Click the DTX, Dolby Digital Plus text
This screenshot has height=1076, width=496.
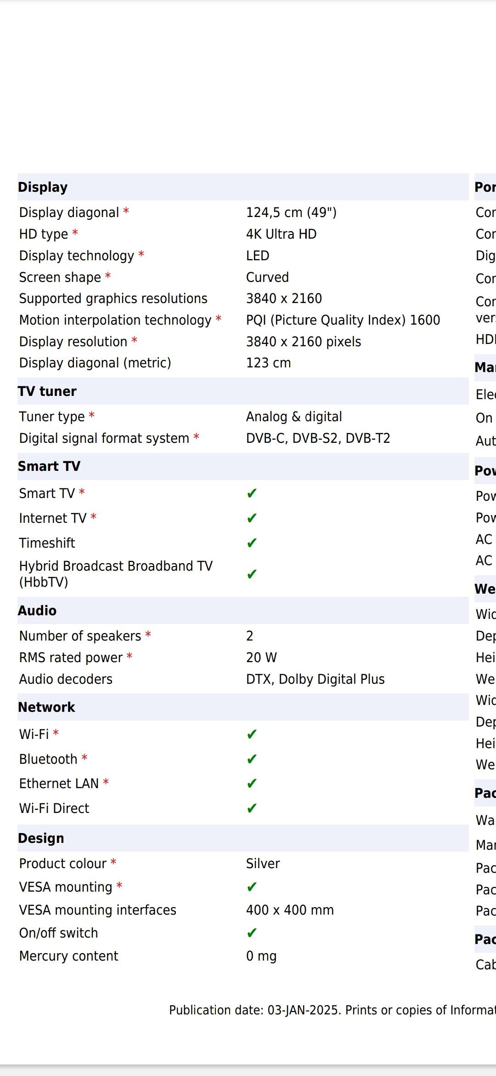click(315, 679)
